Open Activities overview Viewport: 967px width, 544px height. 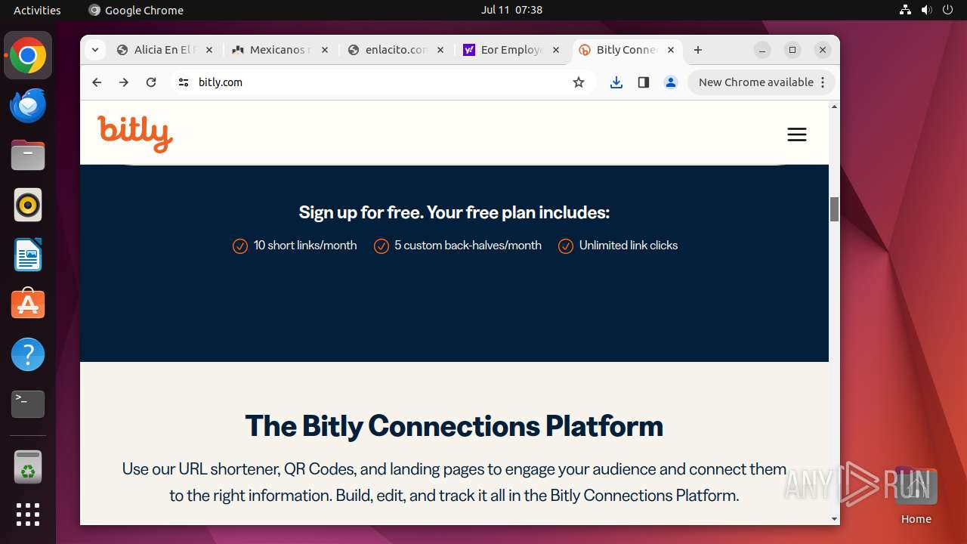click(x=37, y=10)
